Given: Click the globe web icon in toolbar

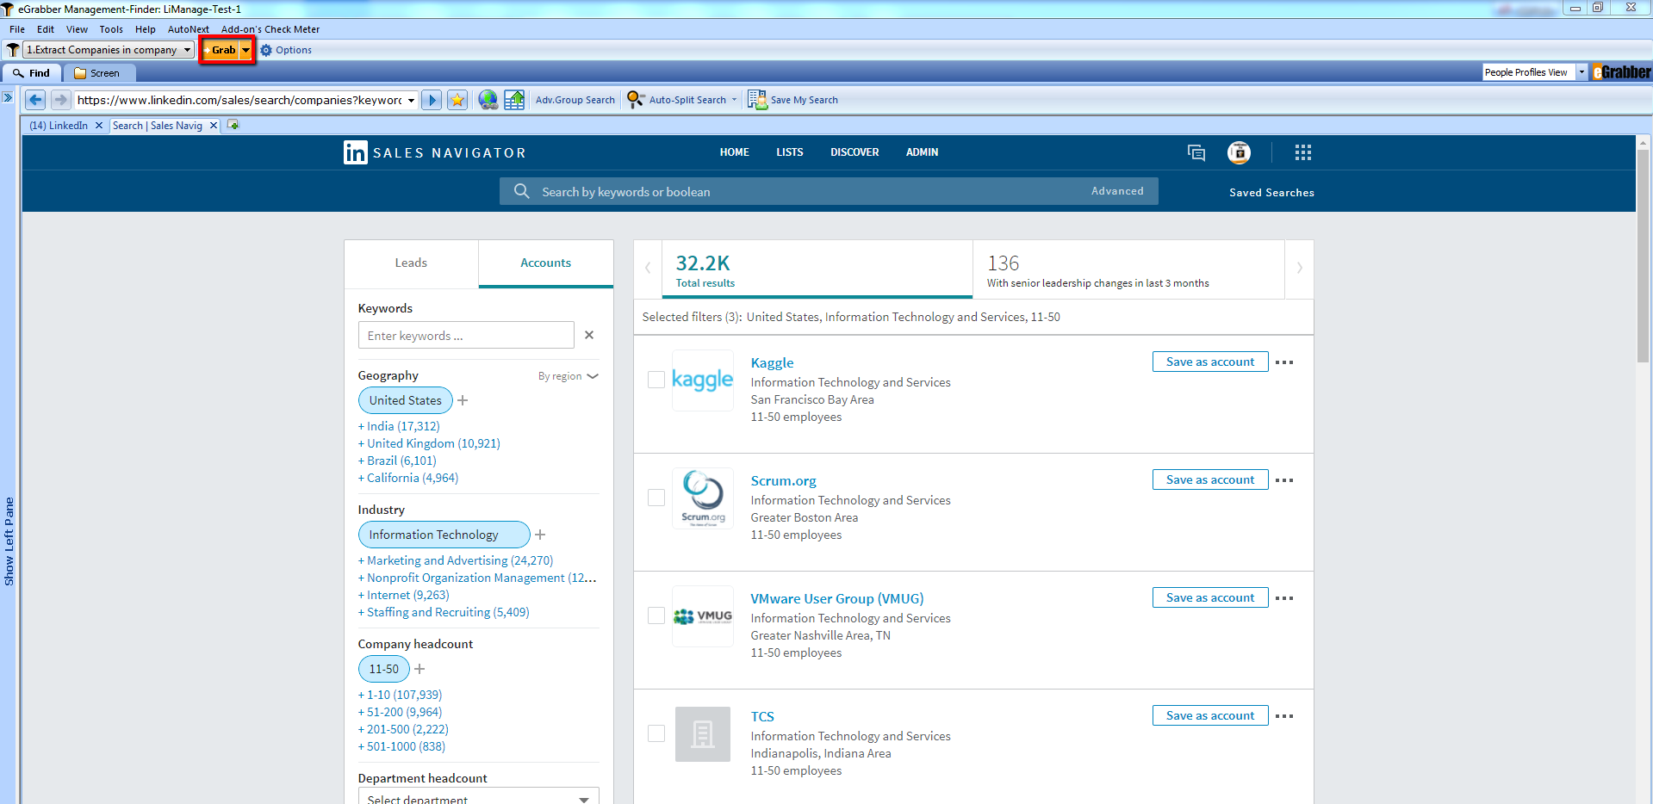Looking at the screenshot, I should [488, 100].
